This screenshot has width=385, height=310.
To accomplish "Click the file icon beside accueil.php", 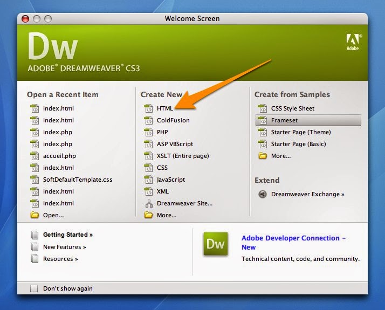I will click(35, 156).
